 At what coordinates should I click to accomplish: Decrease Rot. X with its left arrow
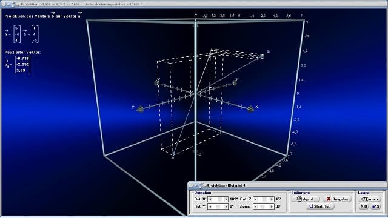point(210,199)
